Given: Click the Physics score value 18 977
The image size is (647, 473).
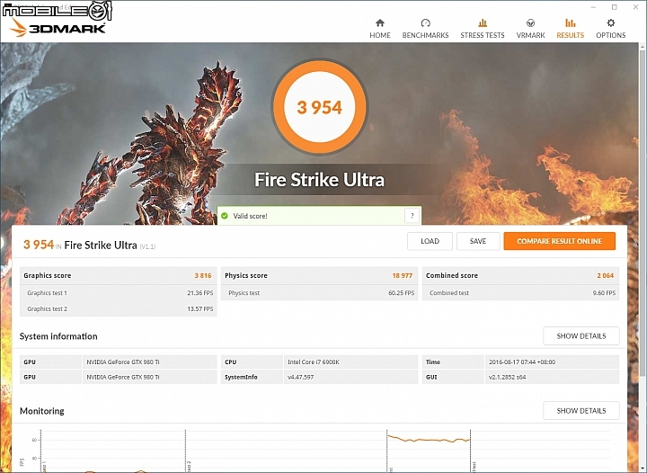Looking at the screenshot, I should click(x=403, y=275).
